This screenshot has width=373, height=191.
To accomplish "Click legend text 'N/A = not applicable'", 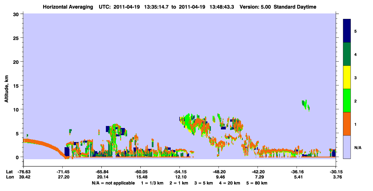I will [x=113, y=183].
